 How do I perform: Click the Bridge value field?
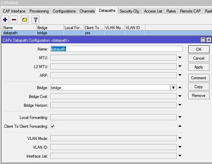110,88
